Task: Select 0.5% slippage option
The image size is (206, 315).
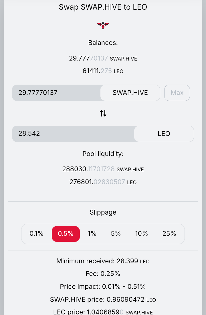Action: [x=66, y=234]
